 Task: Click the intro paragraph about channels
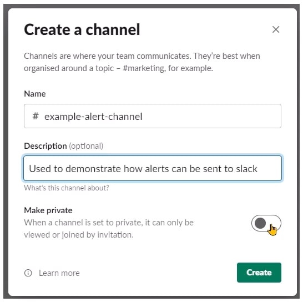point(142,62)
